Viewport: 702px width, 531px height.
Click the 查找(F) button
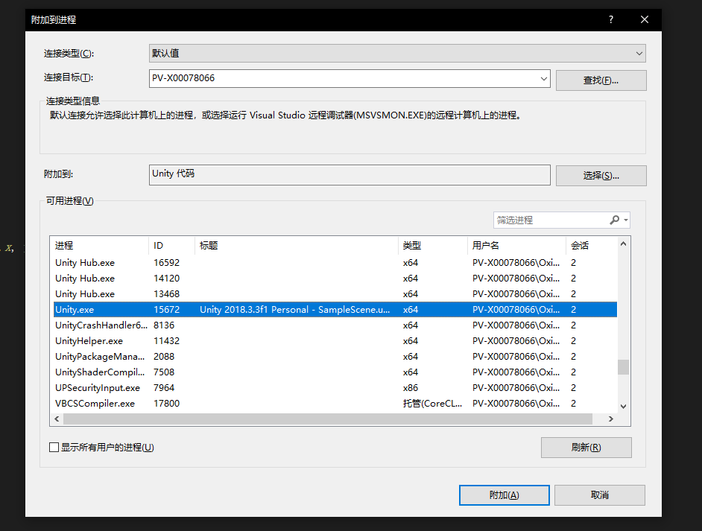click(601, 79)
